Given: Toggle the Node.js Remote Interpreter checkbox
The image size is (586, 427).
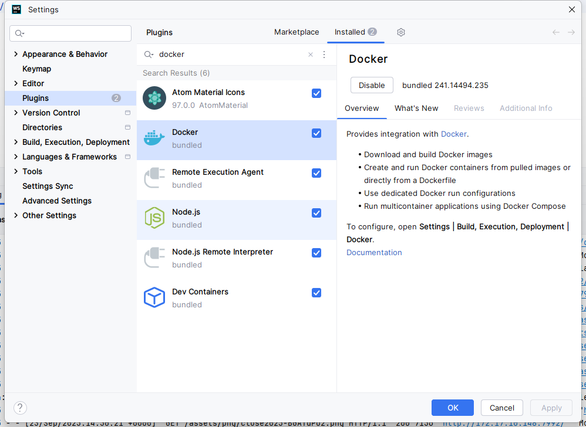Looking at the screenshot, I should 316,253.
